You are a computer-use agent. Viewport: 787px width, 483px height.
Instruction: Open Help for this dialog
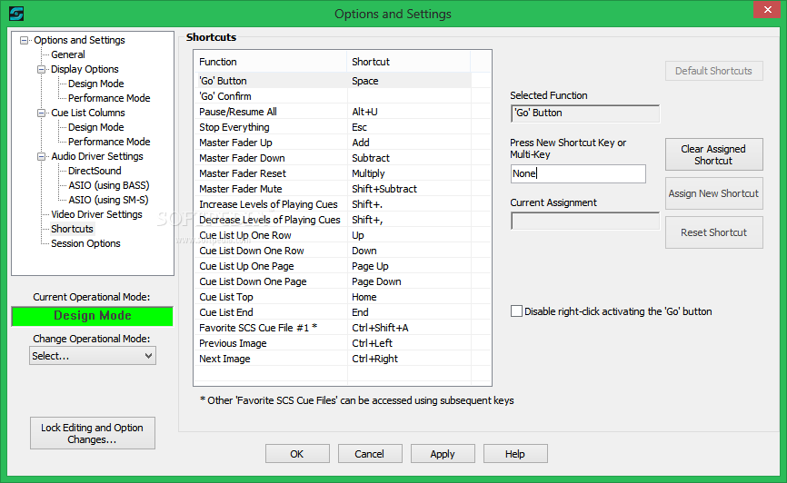[x=515, y=454]
